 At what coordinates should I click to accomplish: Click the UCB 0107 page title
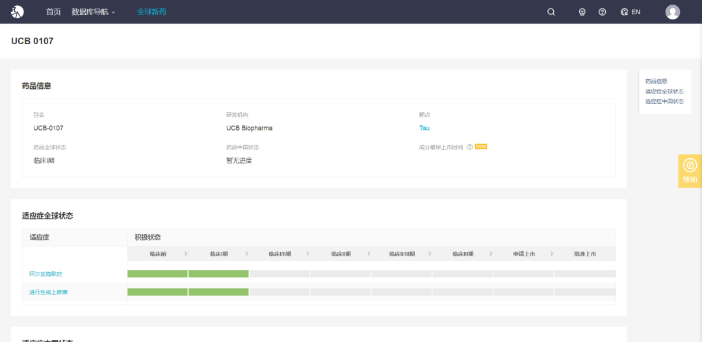click(x=32, y=41)
